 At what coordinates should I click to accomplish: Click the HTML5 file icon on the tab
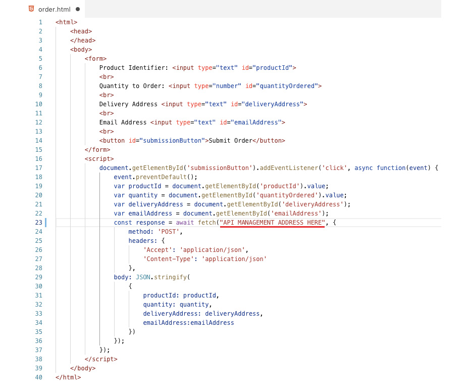31,9
